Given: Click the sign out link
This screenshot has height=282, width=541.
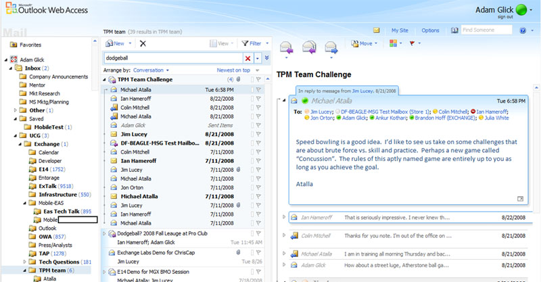Looking at the screenshot, I should 504,17.
